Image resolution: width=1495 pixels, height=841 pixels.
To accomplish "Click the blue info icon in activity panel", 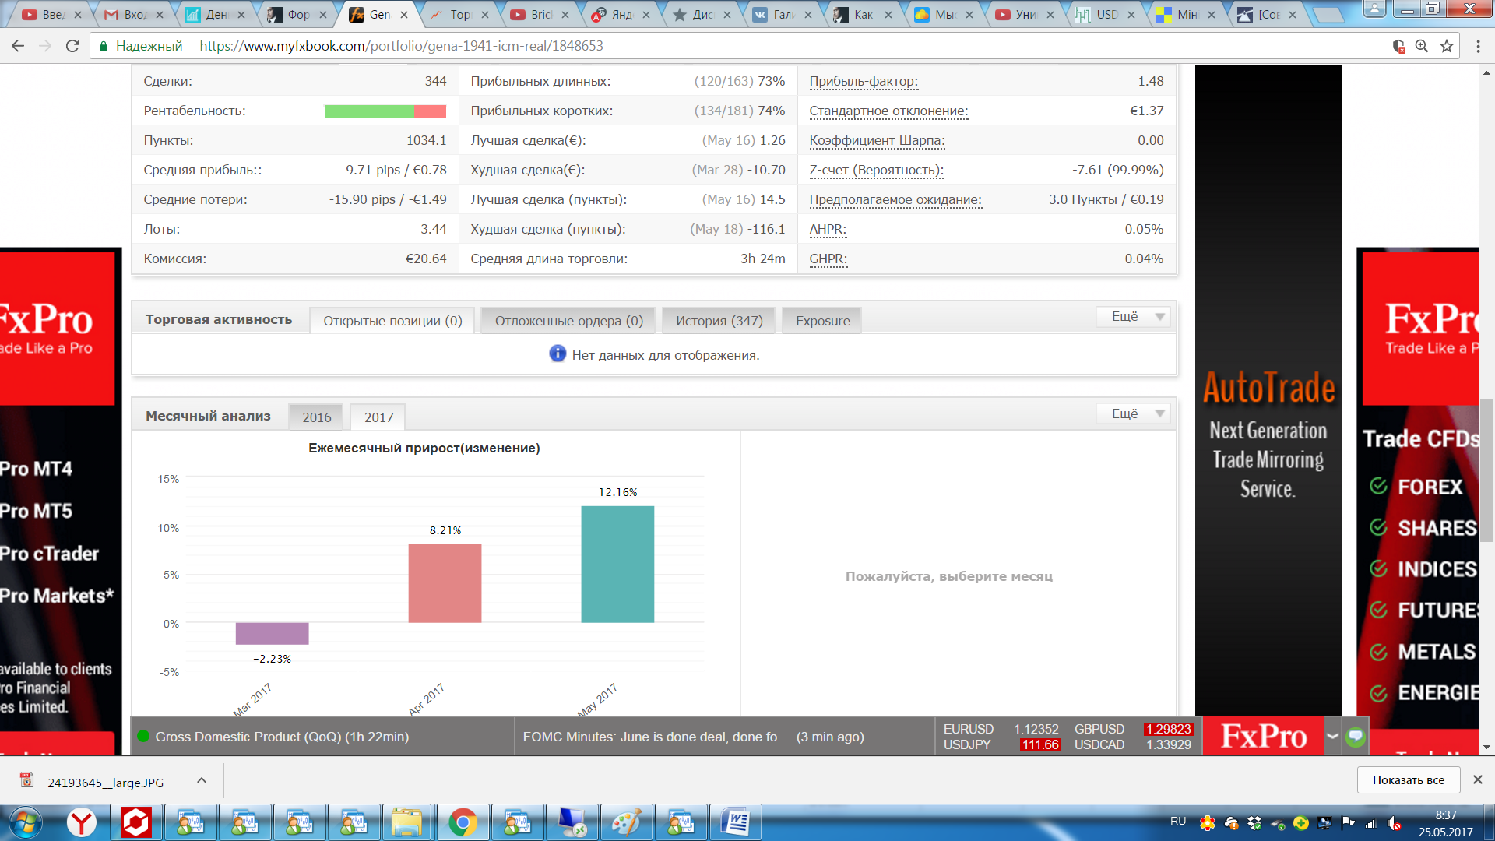I will point(558,354).
